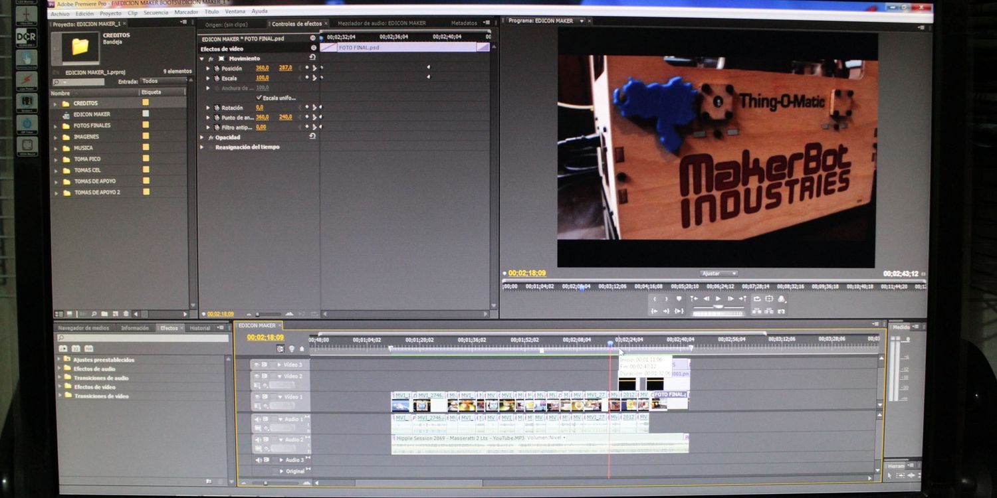Play In to Out button
Screen dimensions: 997x498
point(679,311)
